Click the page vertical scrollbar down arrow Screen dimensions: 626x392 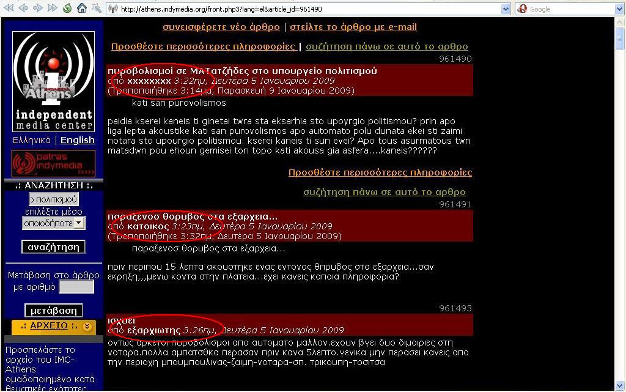point(620,386)
